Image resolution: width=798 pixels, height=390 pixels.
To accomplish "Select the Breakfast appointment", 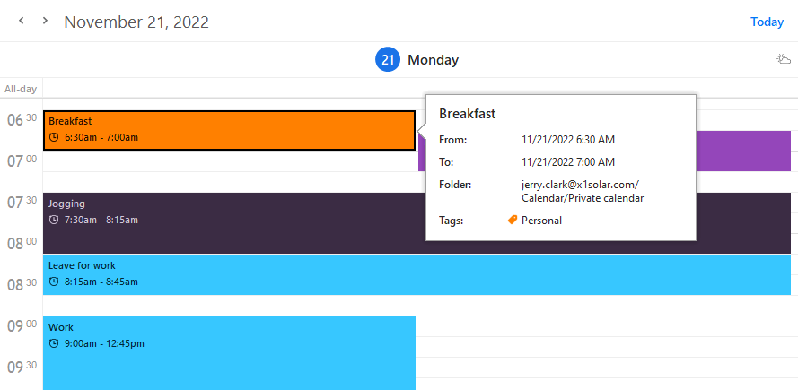I will click(x=229, y=131).
